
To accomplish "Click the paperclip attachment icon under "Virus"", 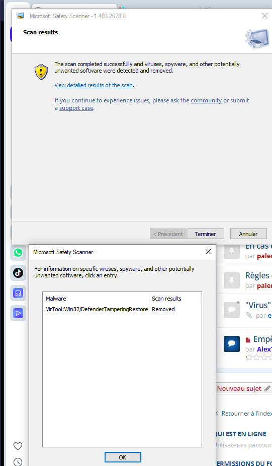I will (x=249, y=315).
